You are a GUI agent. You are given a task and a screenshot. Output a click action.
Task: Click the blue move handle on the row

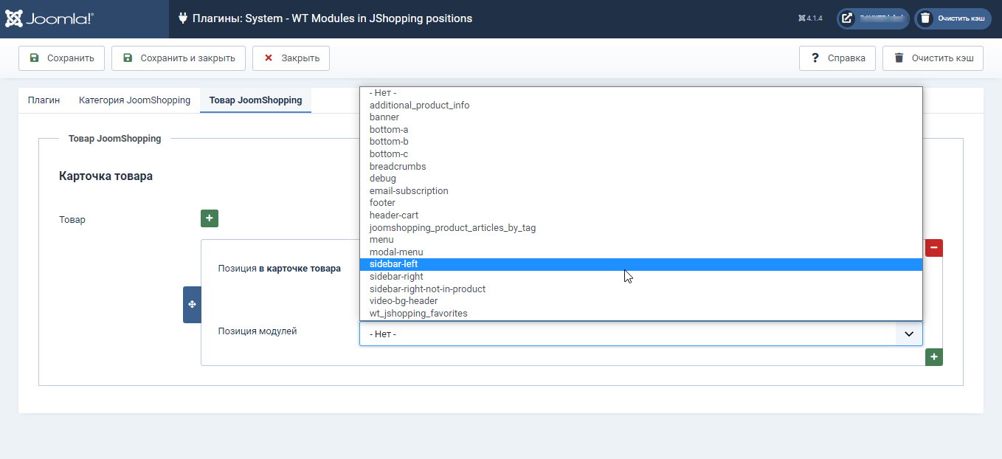(192, 305)
